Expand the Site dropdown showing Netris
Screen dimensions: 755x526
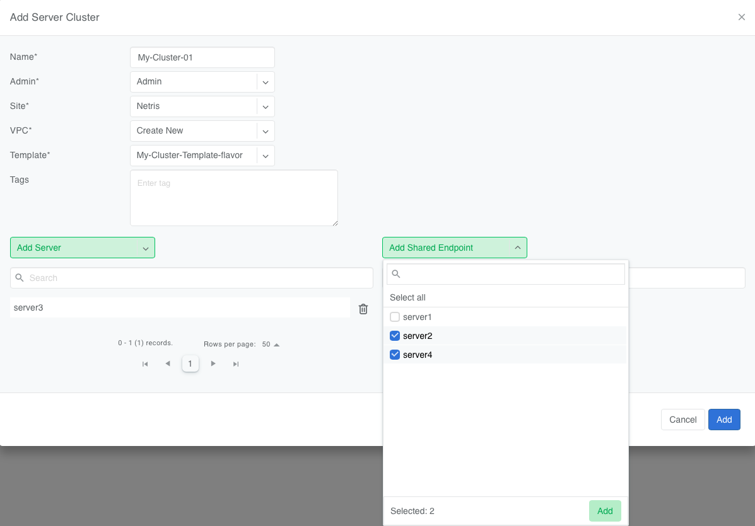pyautogui.click(x=266, y=106)
